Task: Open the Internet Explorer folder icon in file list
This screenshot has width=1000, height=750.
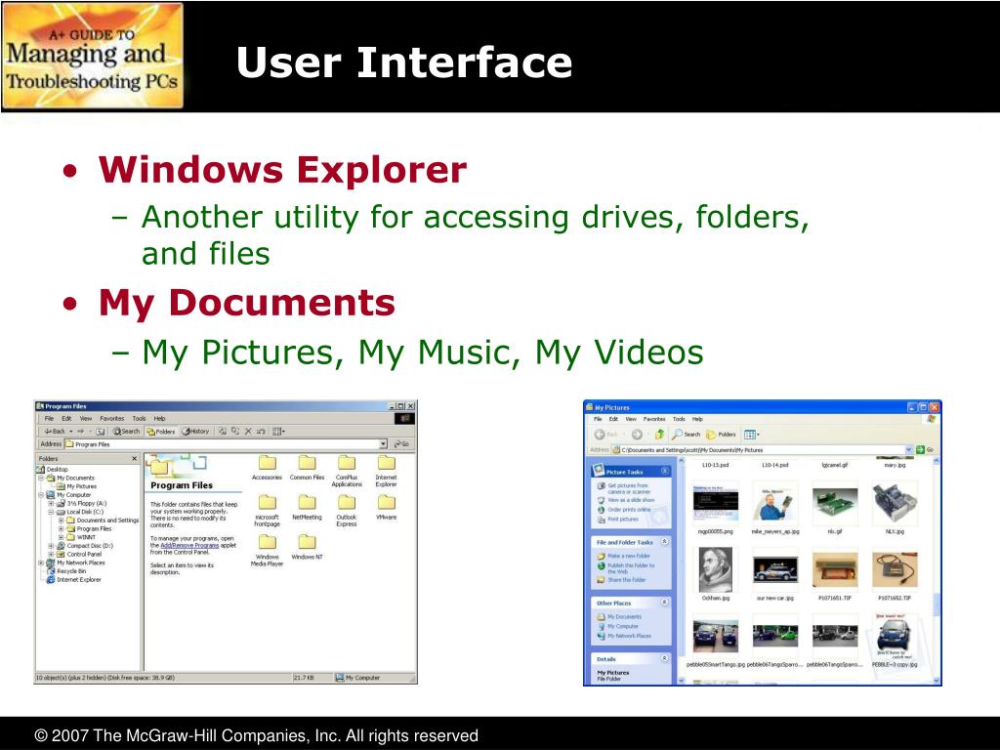Action: click(x=387, y=464)
